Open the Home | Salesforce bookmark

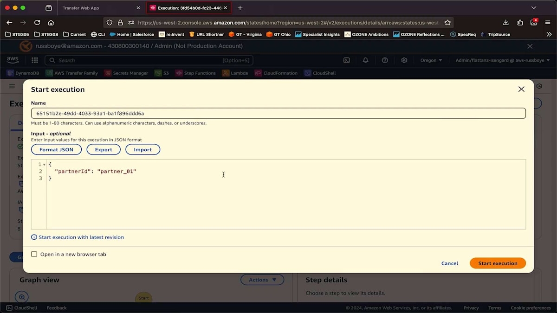click(132, 34)
